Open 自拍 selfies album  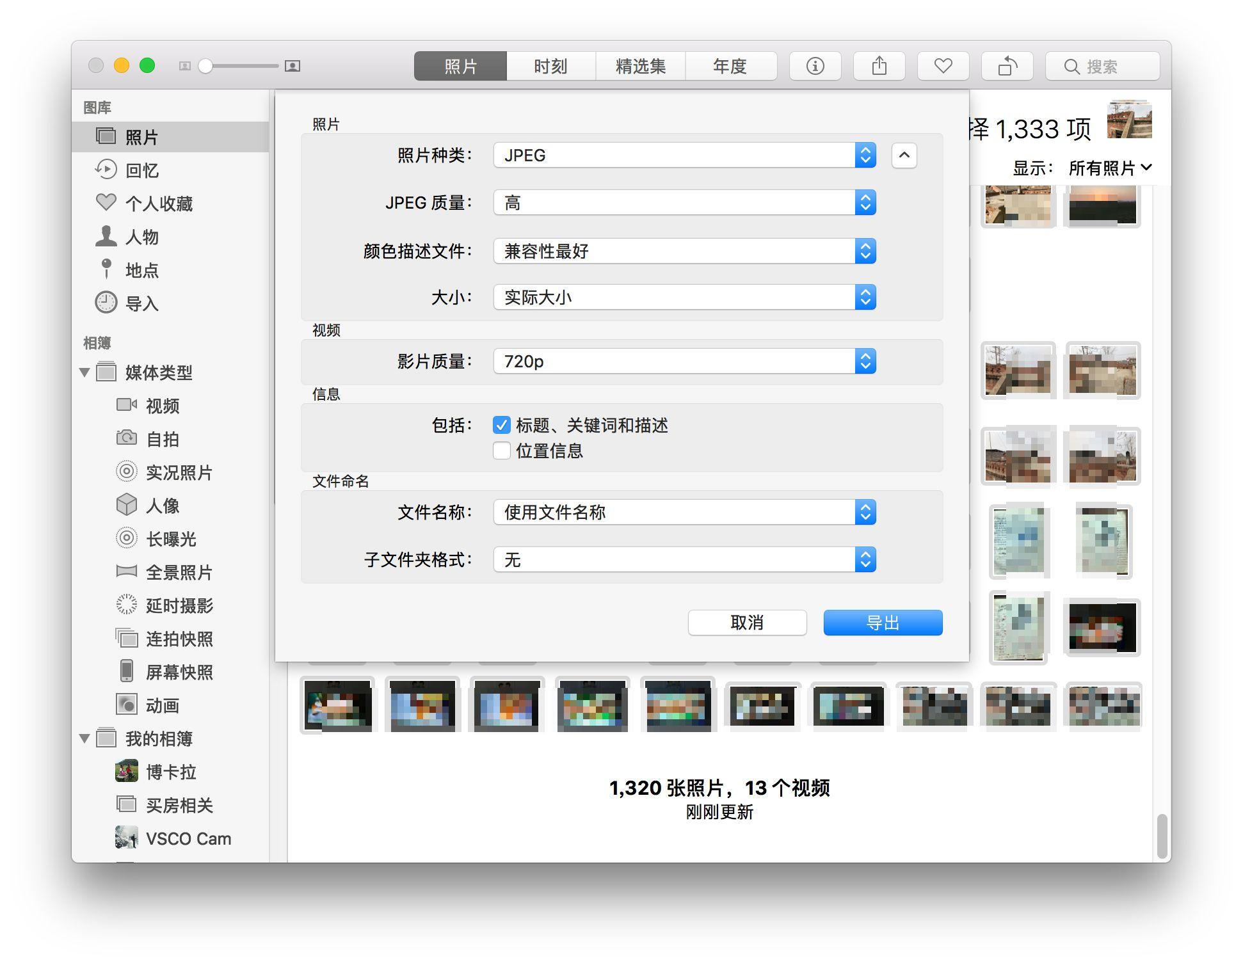click(x=170, y=439)
